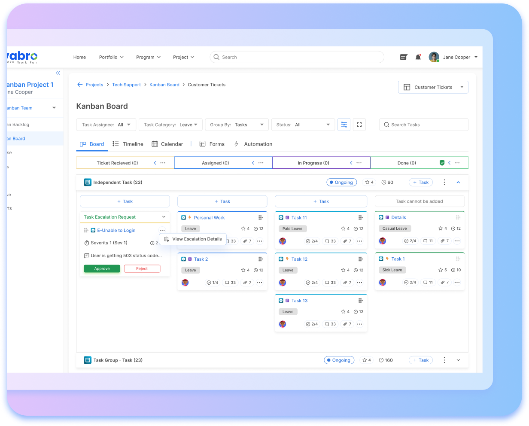
Task: Collapse the left sidebar with double chevron
Action: click(x=58, y=73)
